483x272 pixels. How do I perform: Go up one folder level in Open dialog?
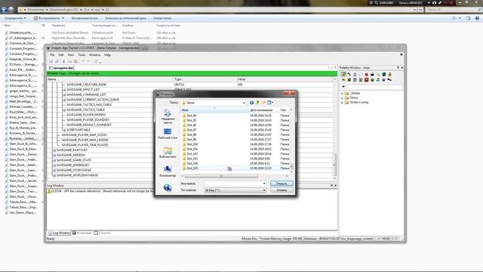pos(257,103)
